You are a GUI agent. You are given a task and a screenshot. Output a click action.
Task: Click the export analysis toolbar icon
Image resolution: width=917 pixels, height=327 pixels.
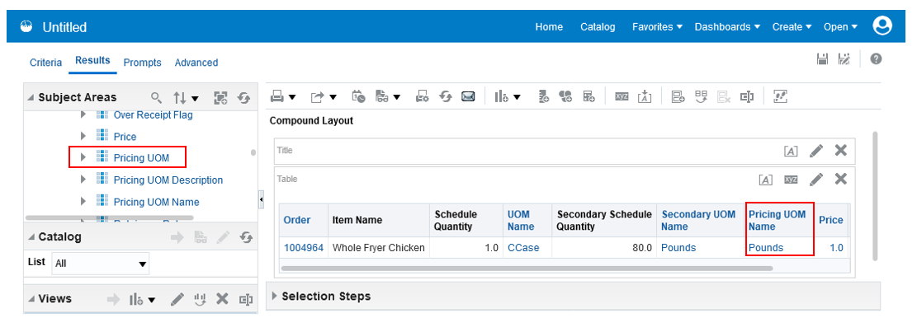click(x=318, y=97)
